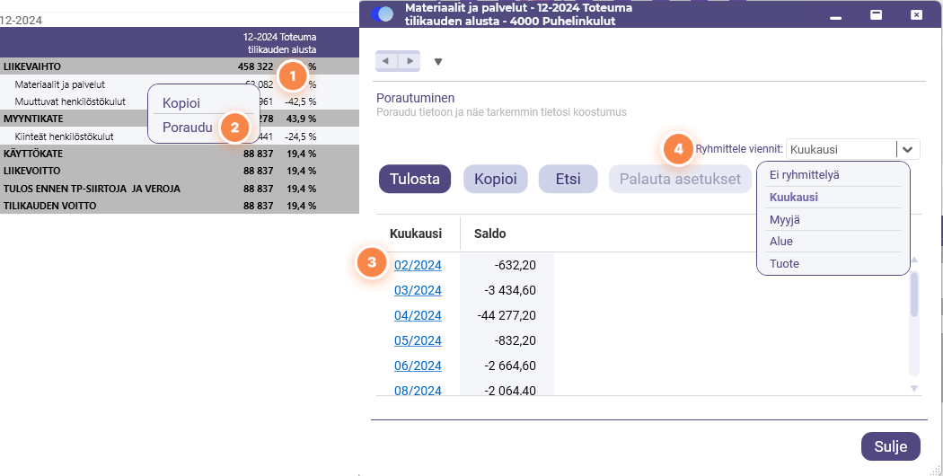The image size is (943, 476).
Task: Click the table's vertical scrollbar thumb
Action: click(x=914, y=295)
